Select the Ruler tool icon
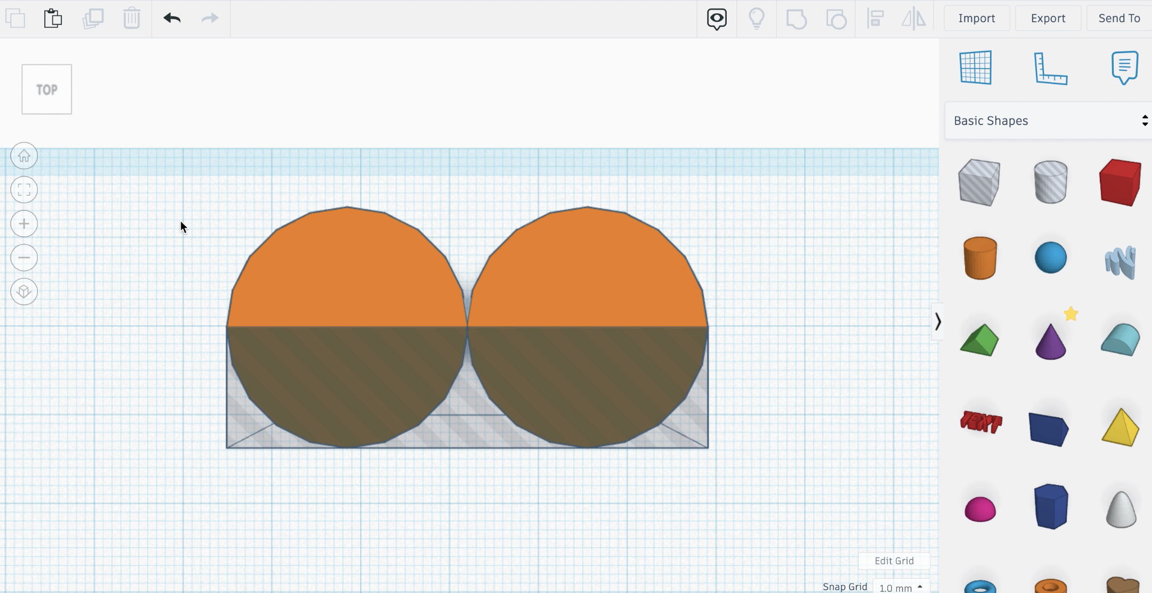 [1051, 68]
